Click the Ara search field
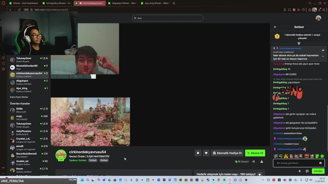 tap(168, 18)
